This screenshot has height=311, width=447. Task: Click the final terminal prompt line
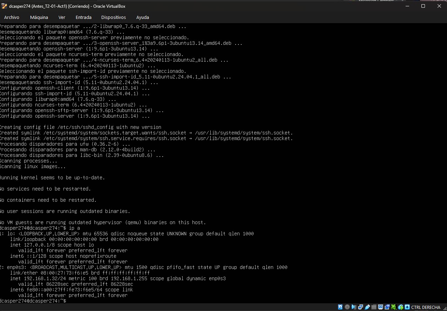(33, 301)
